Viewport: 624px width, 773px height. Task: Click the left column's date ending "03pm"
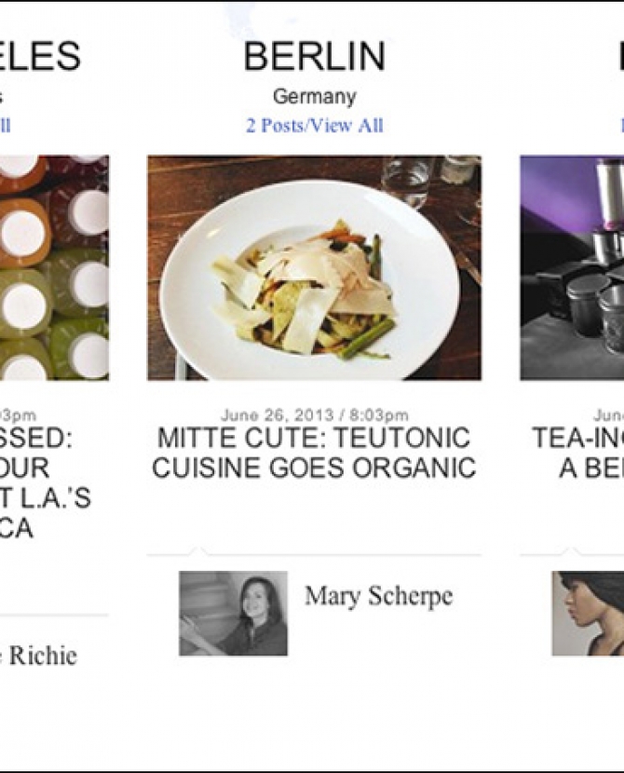point(19,414)
